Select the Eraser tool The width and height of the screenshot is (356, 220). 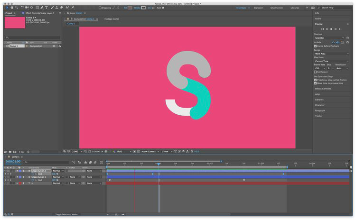click(61, 8)
